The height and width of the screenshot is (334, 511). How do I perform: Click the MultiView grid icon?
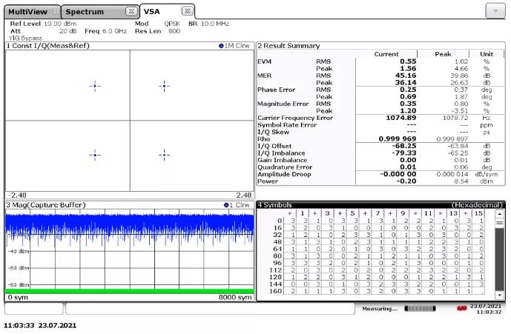tap(56, 12)
